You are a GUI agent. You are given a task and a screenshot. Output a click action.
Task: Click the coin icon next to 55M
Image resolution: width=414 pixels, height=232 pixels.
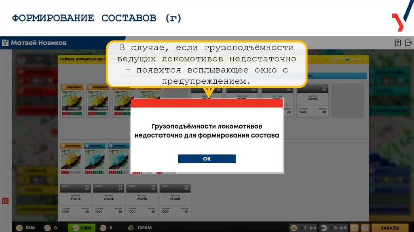(x=19, y=228)
